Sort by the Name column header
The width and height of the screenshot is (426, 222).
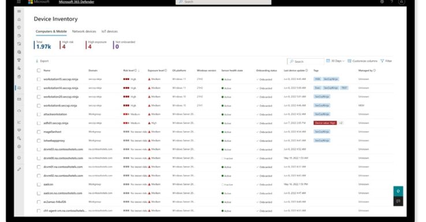[47, 70]
